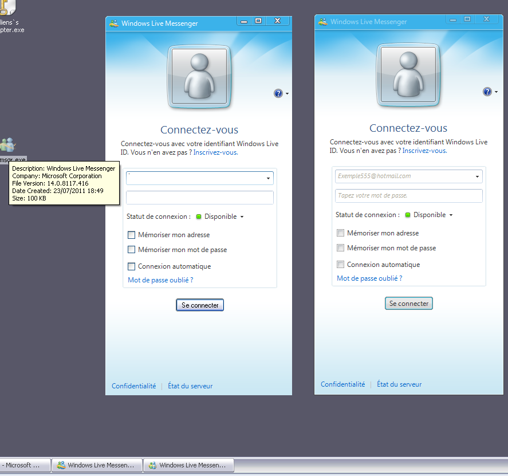
Task: Open help icon in right Messenger window
Action: click(487, 92)
